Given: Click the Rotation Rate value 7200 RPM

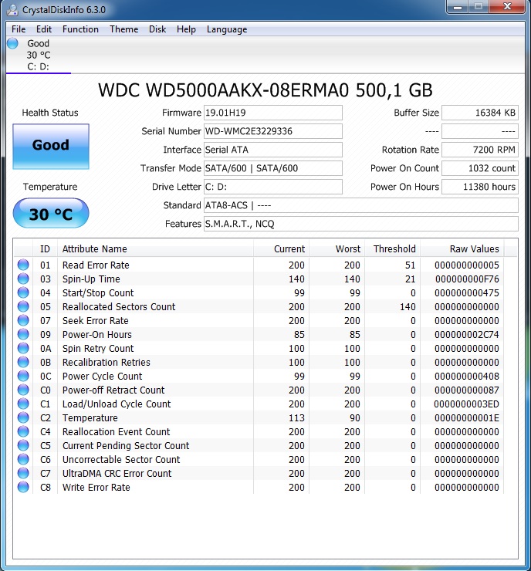Looking at the screenshot, I should (x=479, y=150).
